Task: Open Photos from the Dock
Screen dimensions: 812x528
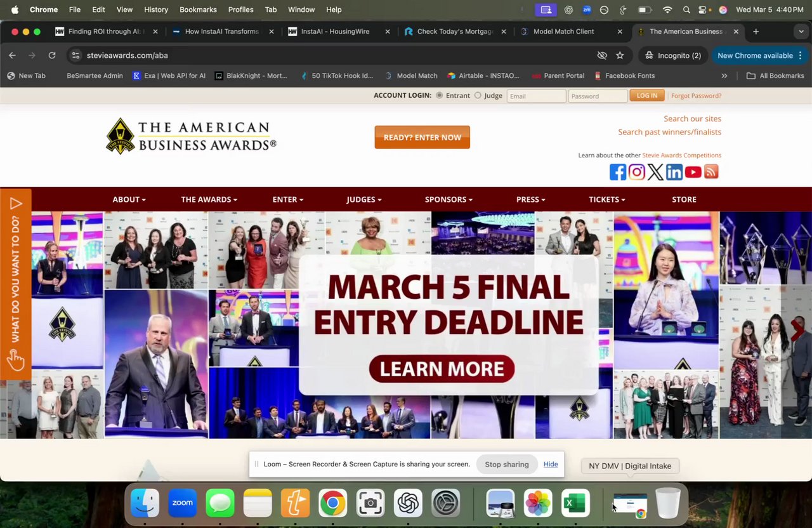Action: 538,503
